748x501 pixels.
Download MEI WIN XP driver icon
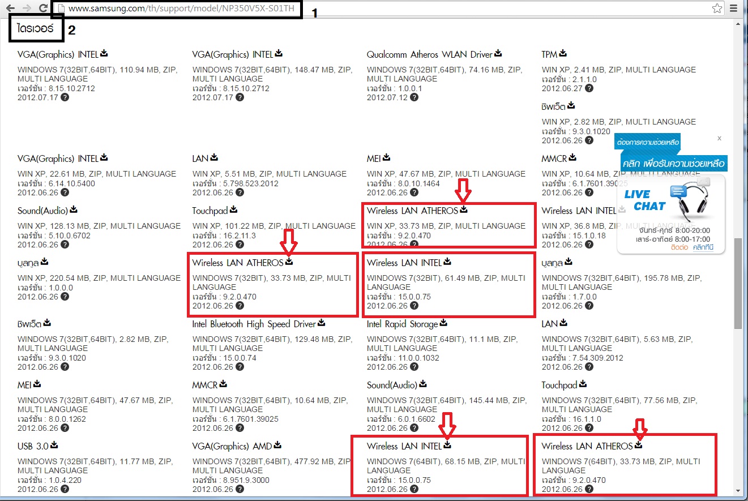[x=386, y=158]
